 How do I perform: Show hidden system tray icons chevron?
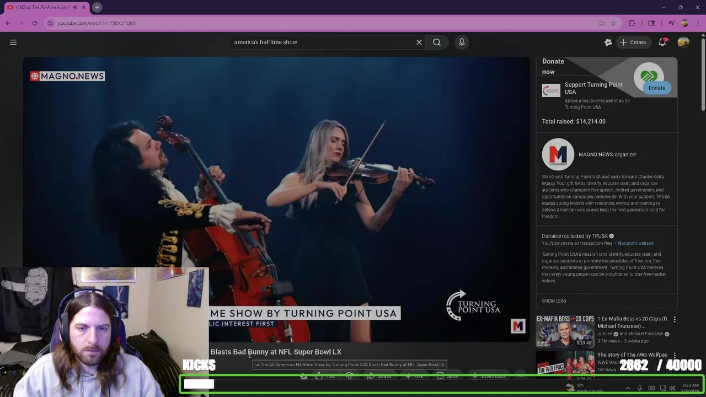click(x=628, y=388)
